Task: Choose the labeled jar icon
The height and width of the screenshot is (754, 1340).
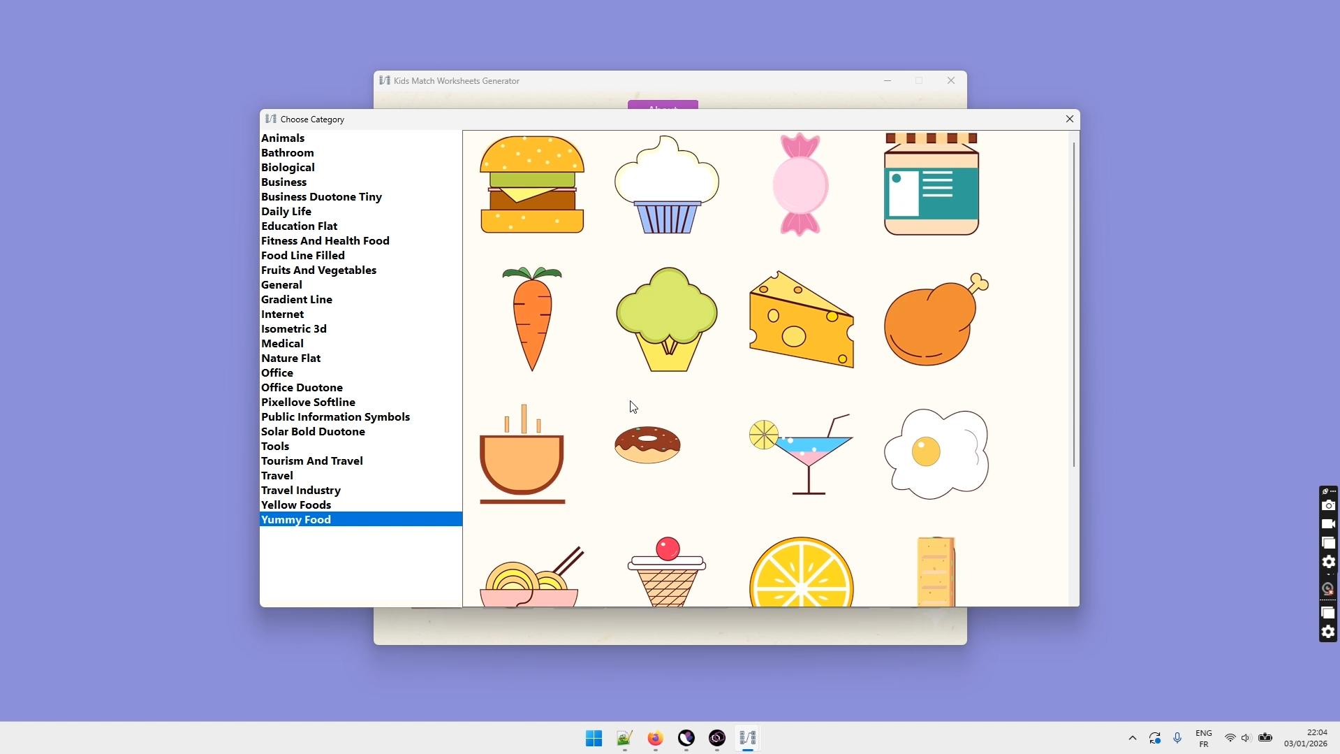Action: point(931,184)
